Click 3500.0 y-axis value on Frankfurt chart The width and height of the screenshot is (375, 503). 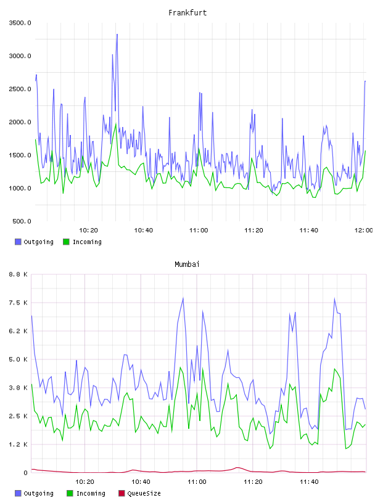coord(20,23)
